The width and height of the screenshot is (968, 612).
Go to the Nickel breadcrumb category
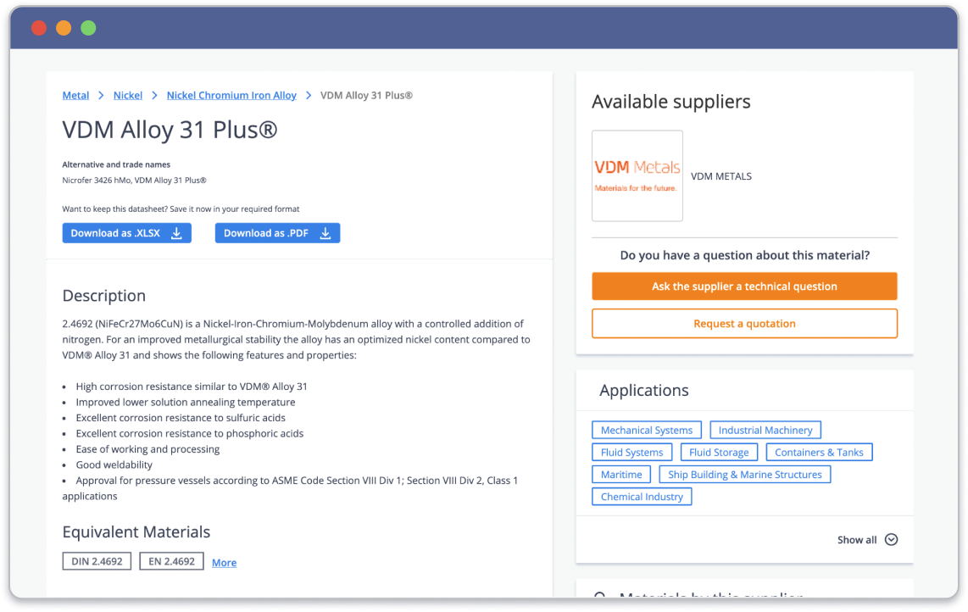[x=128, y=96]
